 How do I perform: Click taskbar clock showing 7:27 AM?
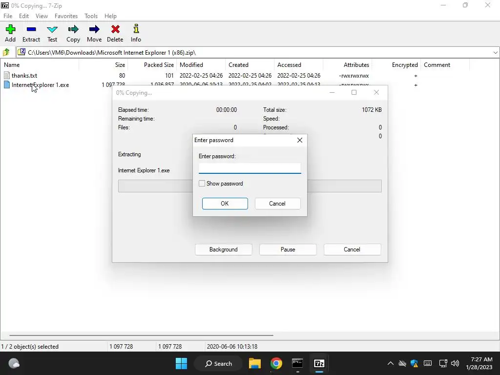[x=479, y=363]
